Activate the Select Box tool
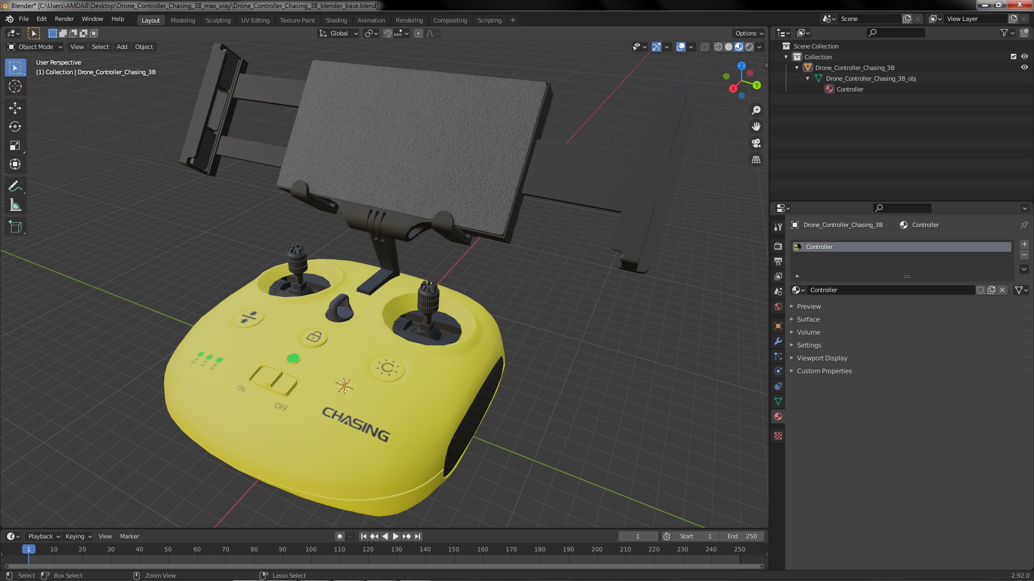 pos(15,67)
